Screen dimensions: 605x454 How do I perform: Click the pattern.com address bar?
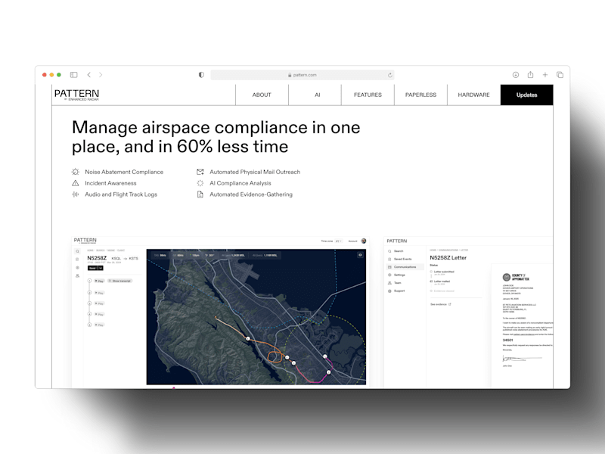[302, 75]
